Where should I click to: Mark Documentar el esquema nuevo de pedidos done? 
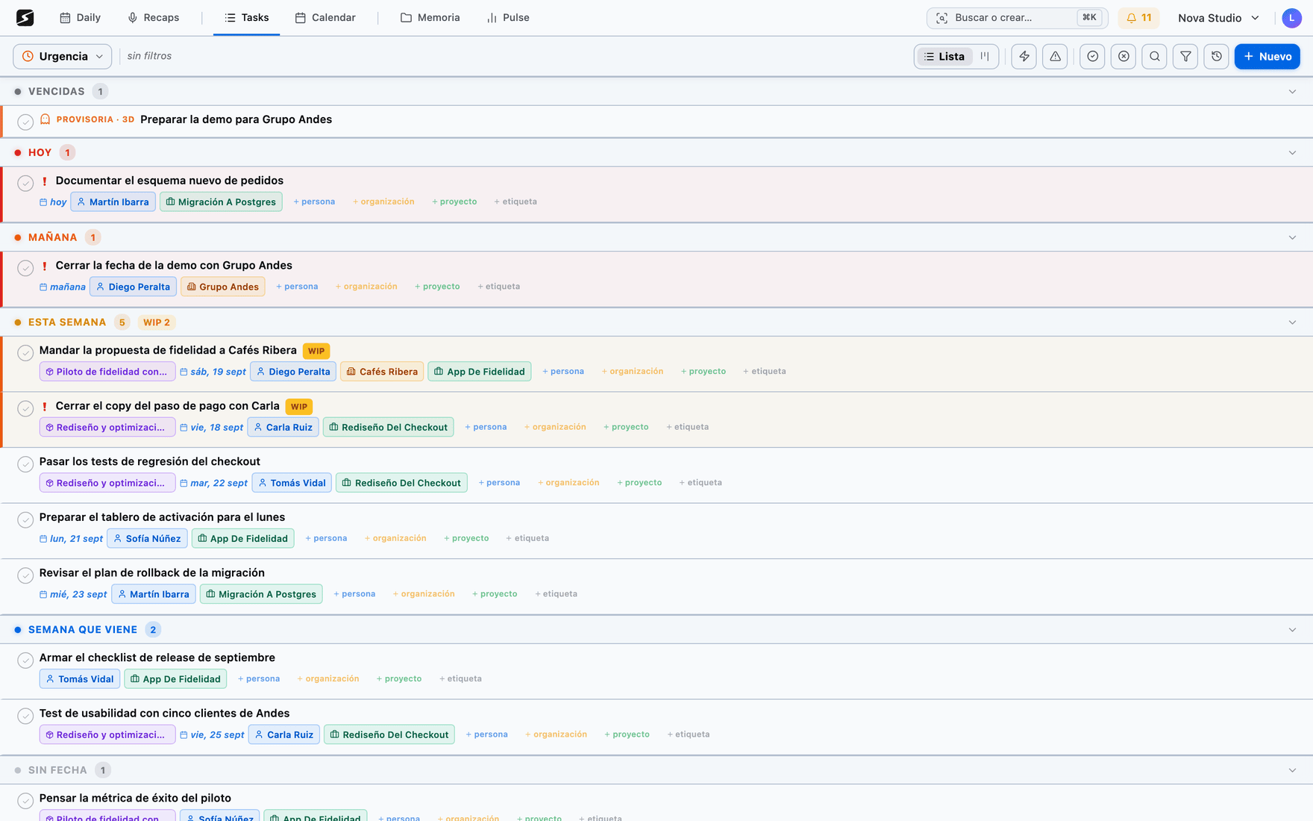(x=25, y=183)
